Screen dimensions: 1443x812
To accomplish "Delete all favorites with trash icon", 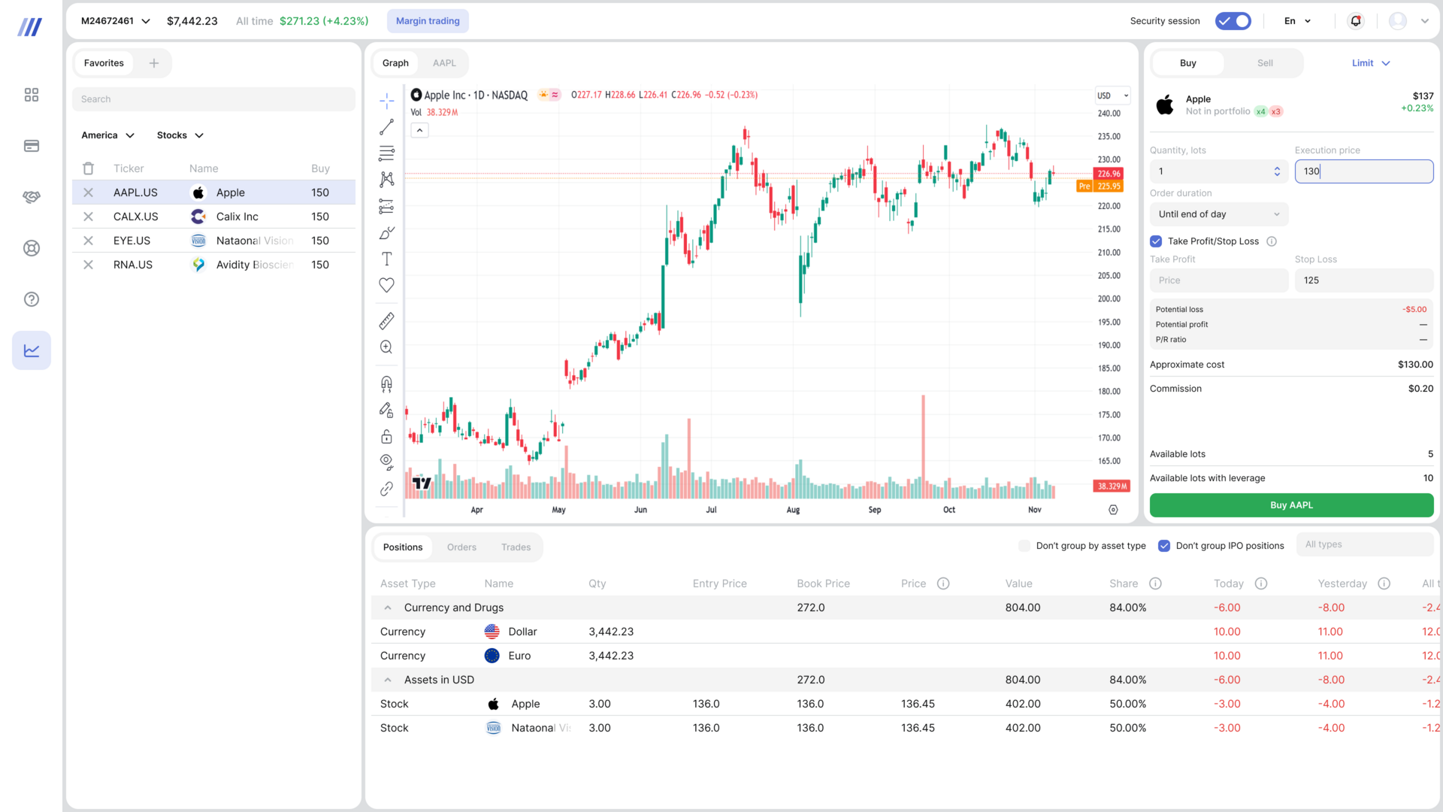I will point(88,168).
